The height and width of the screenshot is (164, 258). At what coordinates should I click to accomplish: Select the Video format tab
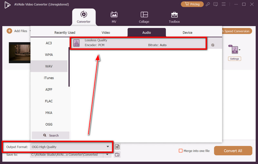click(x=106, y=33)
